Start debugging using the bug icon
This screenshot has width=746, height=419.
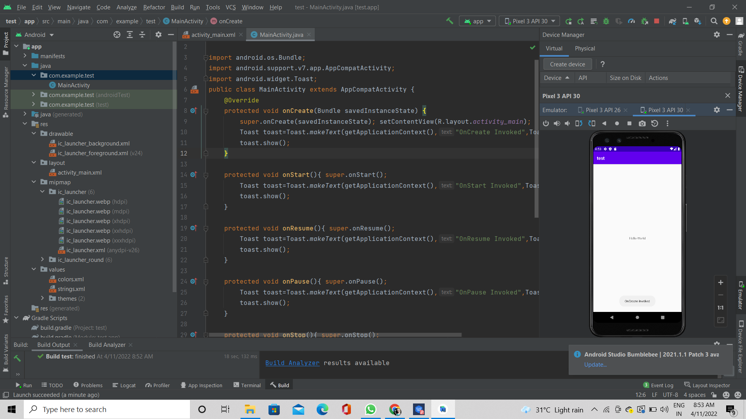(x=606, y=21)
